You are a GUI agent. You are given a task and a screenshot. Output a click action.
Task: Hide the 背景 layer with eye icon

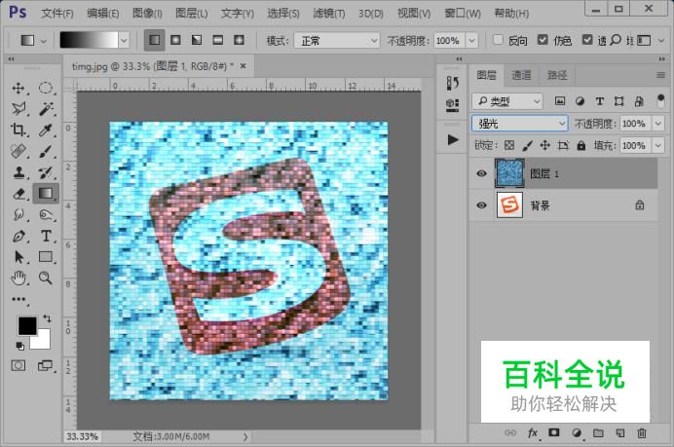481,205
